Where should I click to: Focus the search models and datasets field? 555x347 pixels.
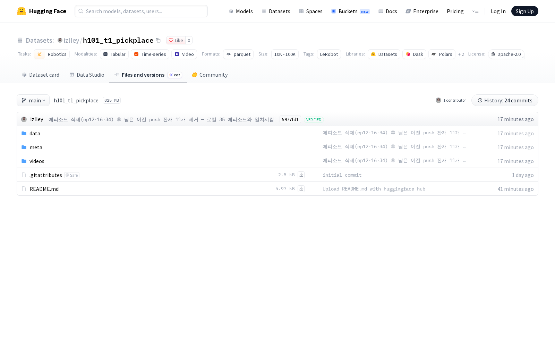141,11
